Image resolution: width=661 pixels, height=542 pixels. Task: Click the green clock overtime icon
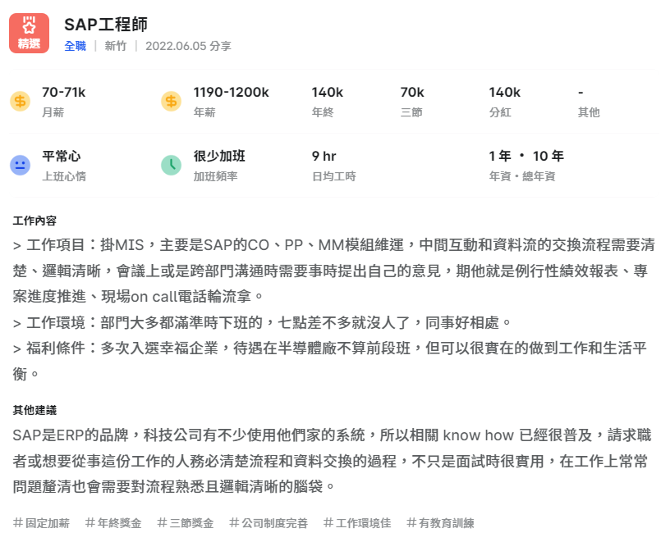point(171,166)
